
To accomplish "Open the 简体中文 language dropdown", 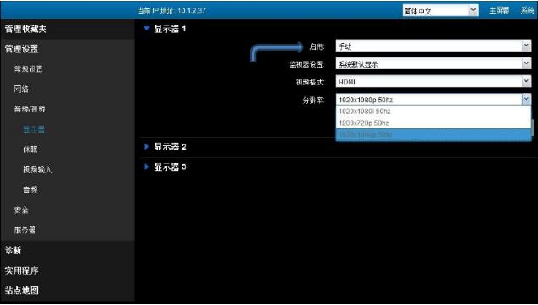I will [440, 11].
